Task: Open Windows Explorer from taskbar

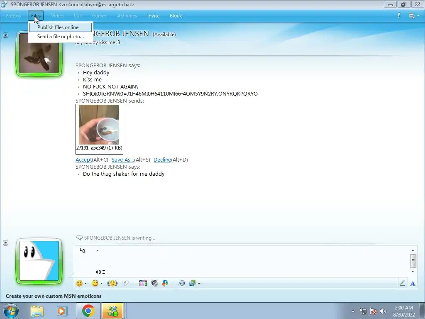Action: coord(37,311)
